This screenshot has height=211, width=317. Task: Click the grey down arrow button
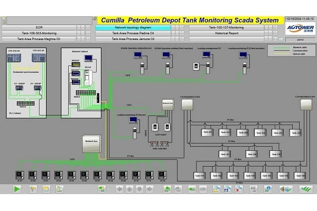(x=139, y=189)
